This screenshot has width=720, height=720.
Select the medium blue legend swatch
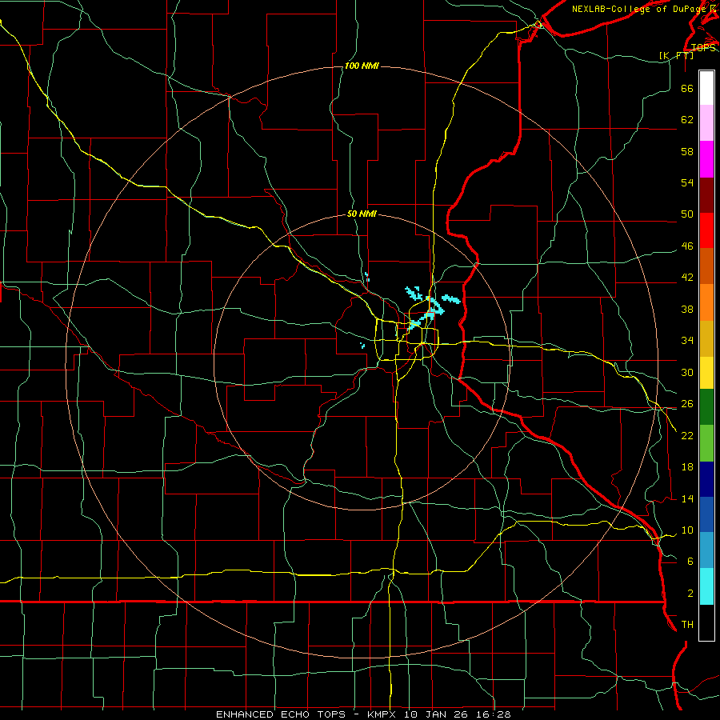tap(706, 514)
